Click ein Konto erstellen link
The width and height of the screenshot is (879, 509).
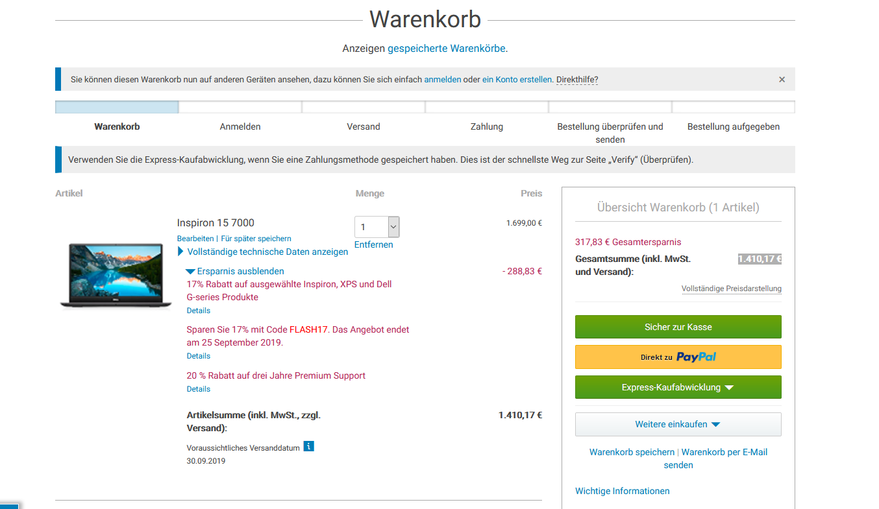point(517,80)
